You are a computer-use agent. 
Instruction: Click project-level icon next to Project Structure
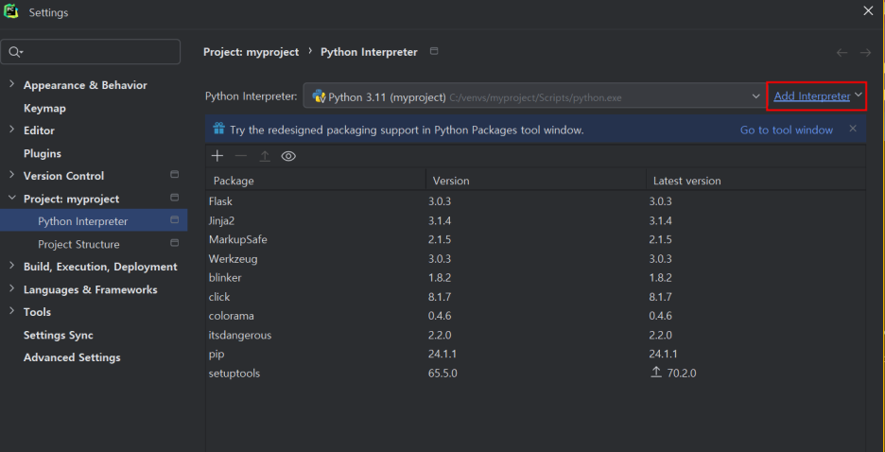pyautogui.click(x=174, y=243)
